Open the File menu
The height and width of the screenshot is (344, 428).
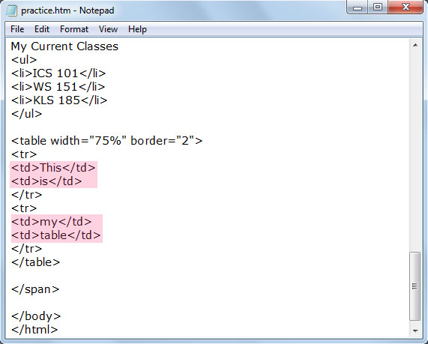tap(17, 29)
